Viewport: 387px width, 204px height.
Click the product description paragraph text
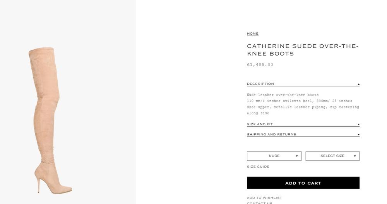[303, 104]
